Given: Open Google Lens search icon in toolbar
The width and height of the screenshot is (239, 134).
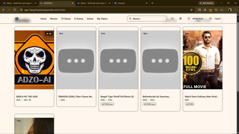Looking at the screenshot, I should [x=199, y=10].
